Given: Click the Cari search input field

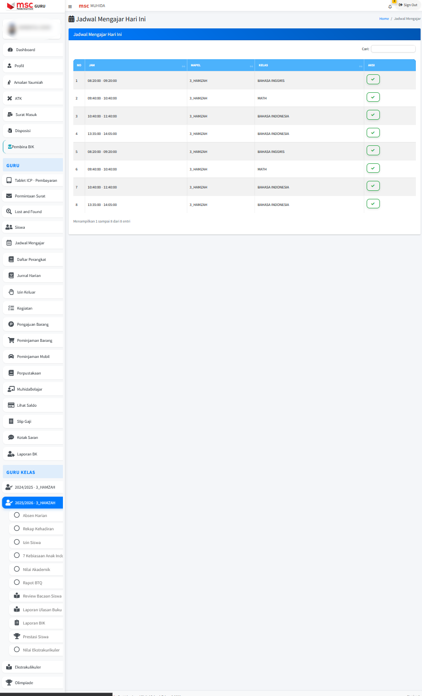Looking at the screenshot, I should [393, 49].
